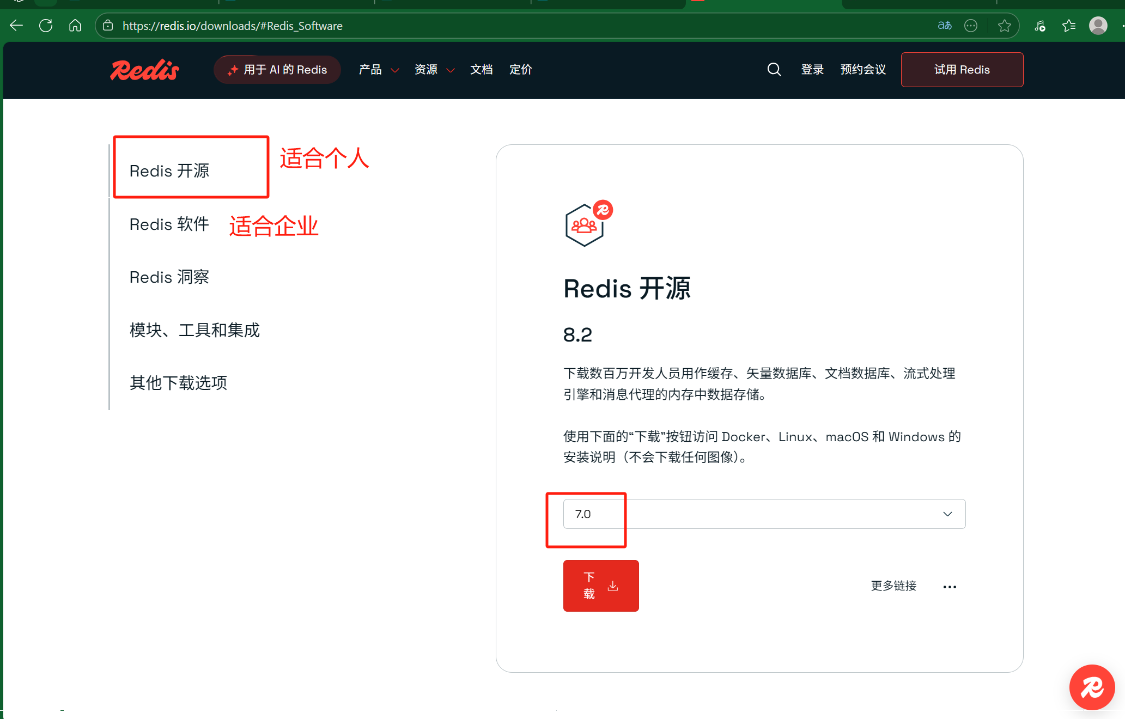Click the red 下载 download button
This screenshot has height=719, width=1125.
600,586
